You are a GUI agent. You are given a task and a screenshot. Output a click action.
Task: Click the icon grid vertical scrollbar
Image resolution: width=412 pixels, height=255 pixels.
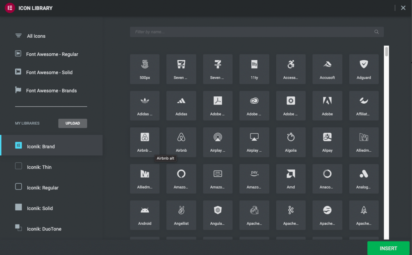click(386, 143)
